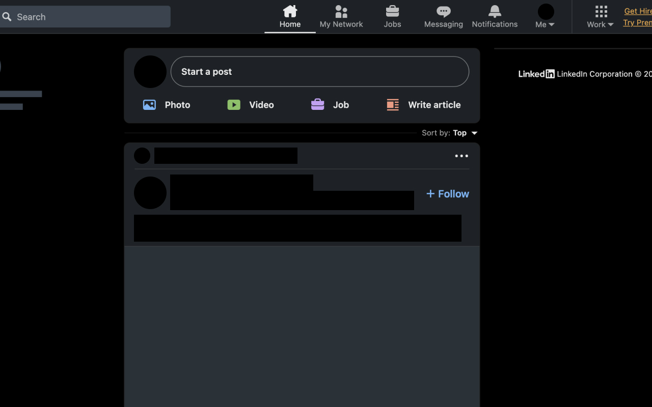Change feed sorting with the Top dropdown
This screenshot has width=652, height=407.
[x=464, y=133]
